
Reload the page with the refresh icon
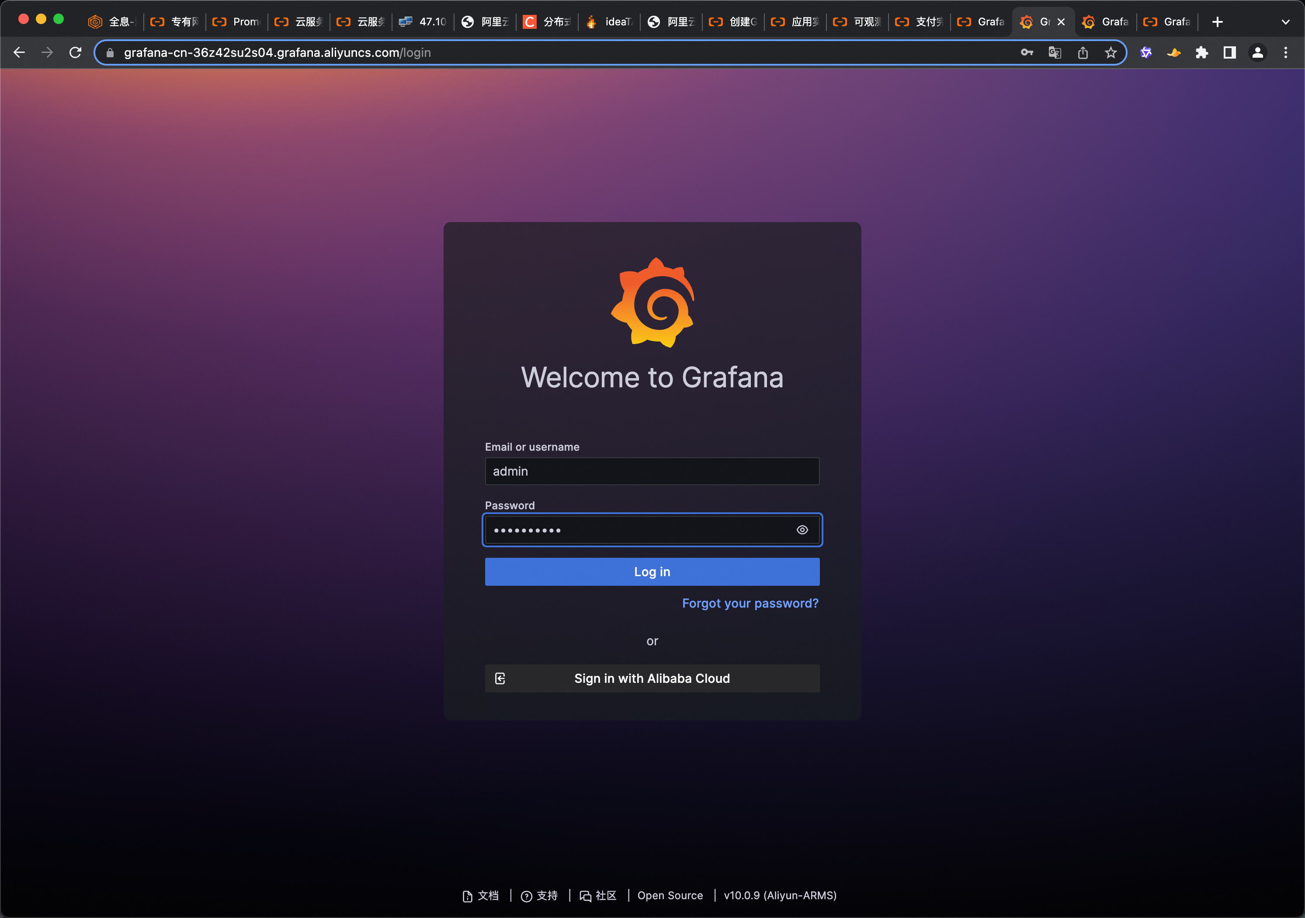point(75,53)
